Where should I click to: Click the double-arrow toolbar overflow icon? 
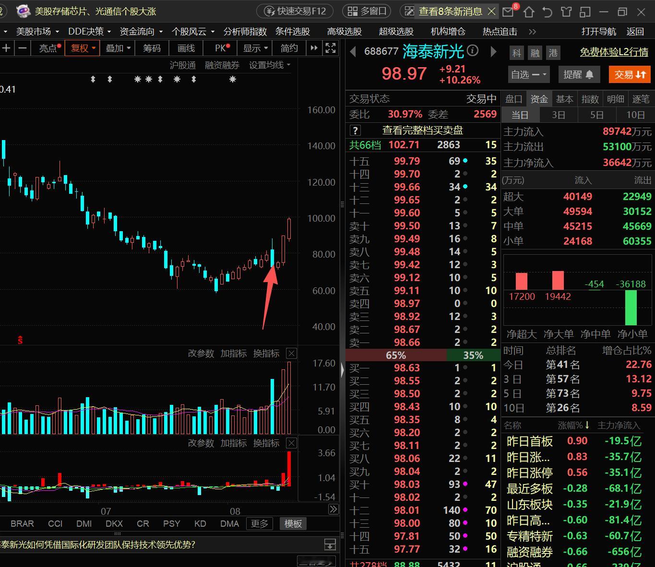314,48
